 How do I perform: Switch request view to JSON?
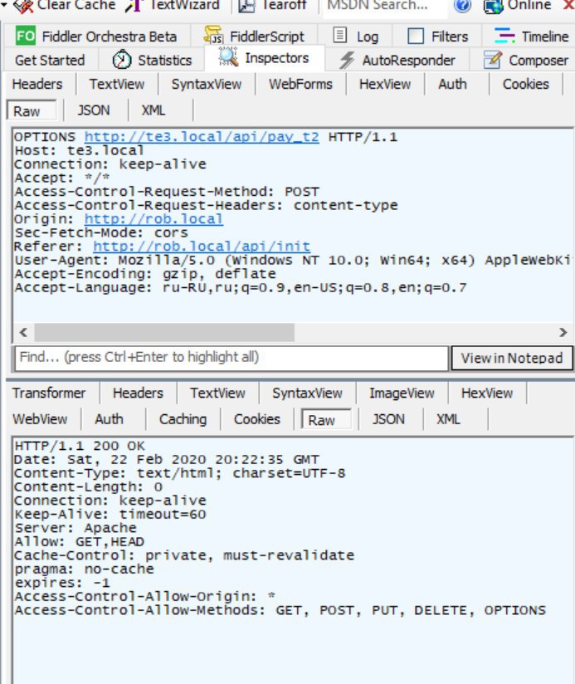(x=94, y=110)
